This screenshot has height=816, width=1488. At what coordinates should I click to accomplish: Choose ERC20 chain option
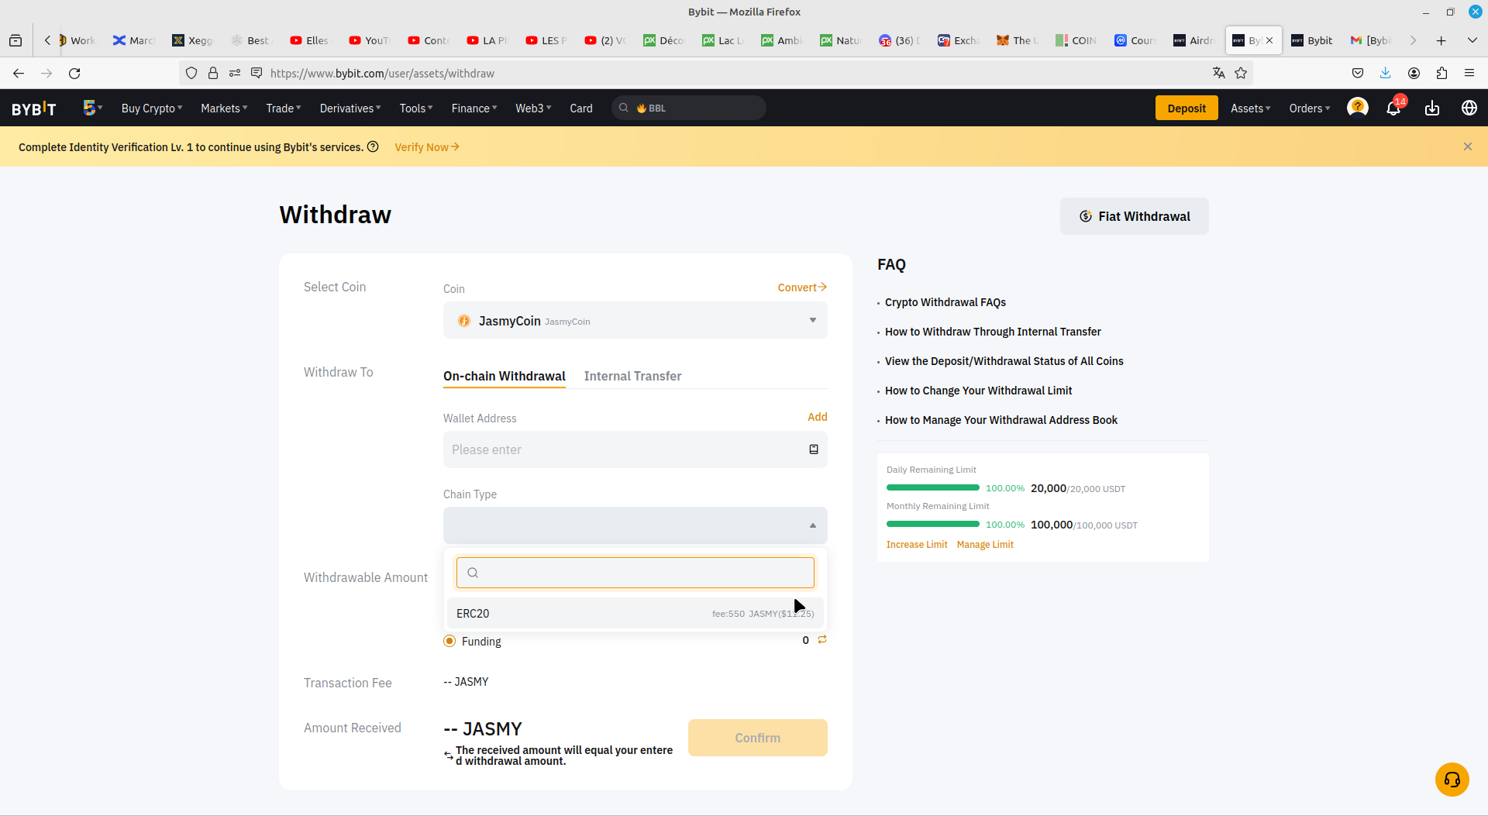click(x=635, y=613)
